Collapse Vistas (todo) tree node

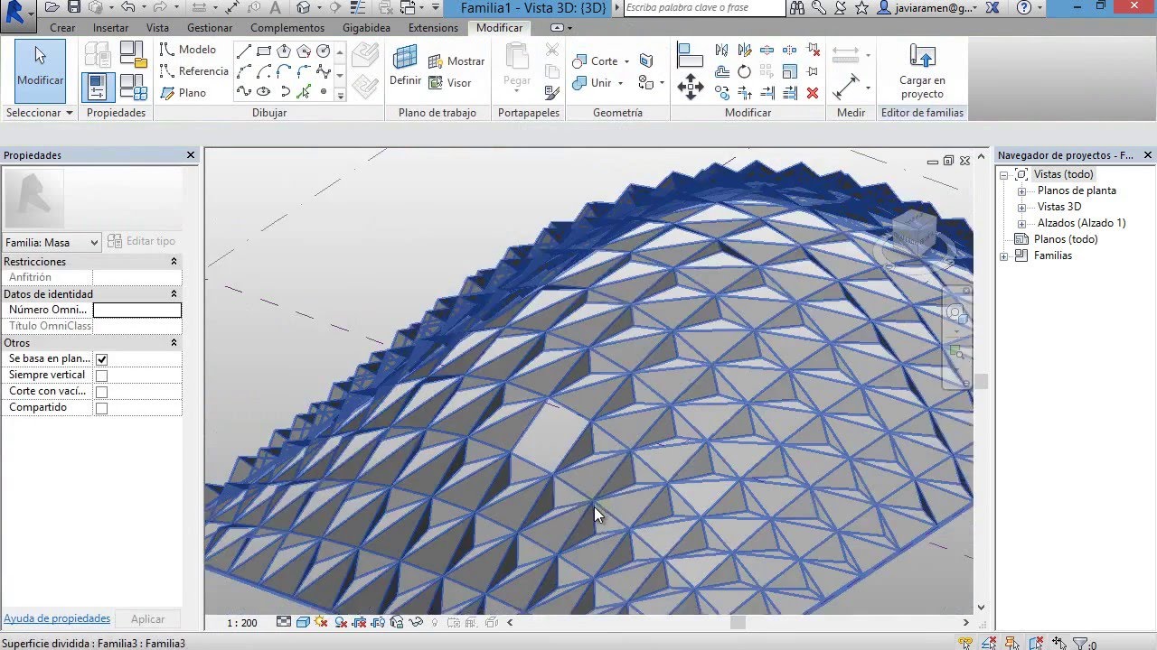coord(1004,175)
